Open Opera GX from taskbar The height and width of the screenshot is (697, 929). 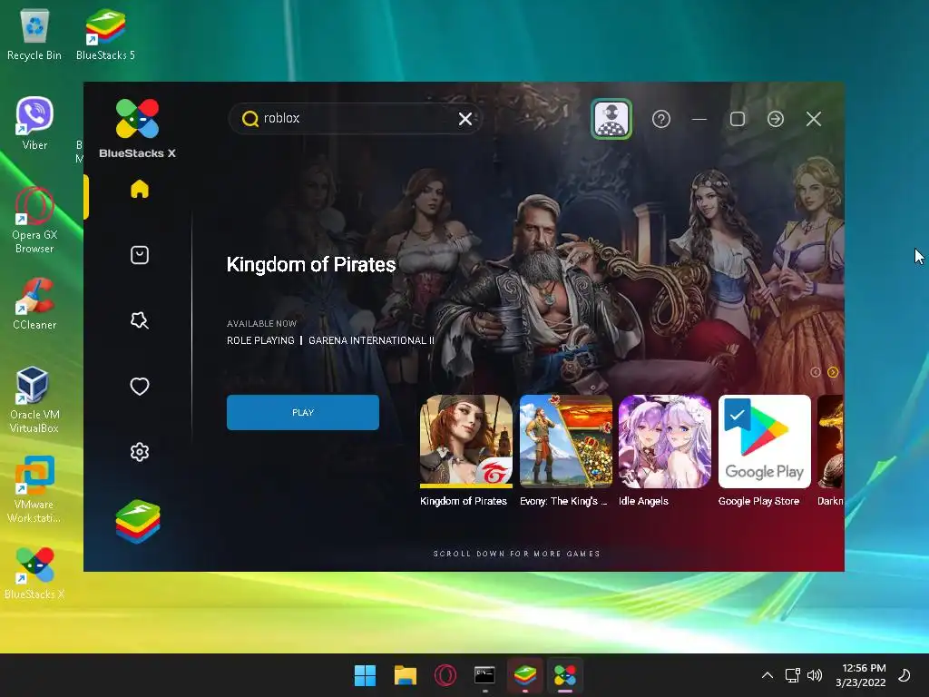coord(445,675)
